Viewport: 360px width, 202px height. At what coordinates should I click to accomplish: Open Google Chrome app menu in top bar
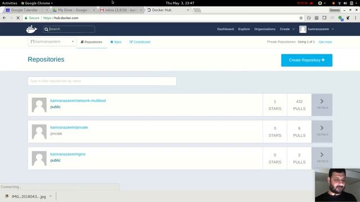tap(37, 3)
